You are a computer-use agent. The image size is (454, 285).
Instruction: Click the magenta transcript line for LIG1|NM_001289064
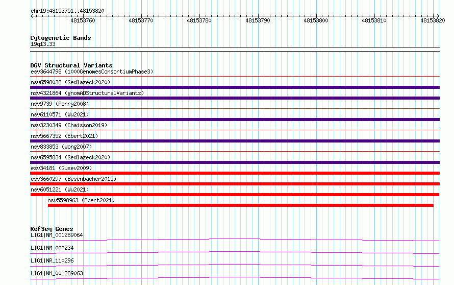pyautogui.click(x=235, y=240)
